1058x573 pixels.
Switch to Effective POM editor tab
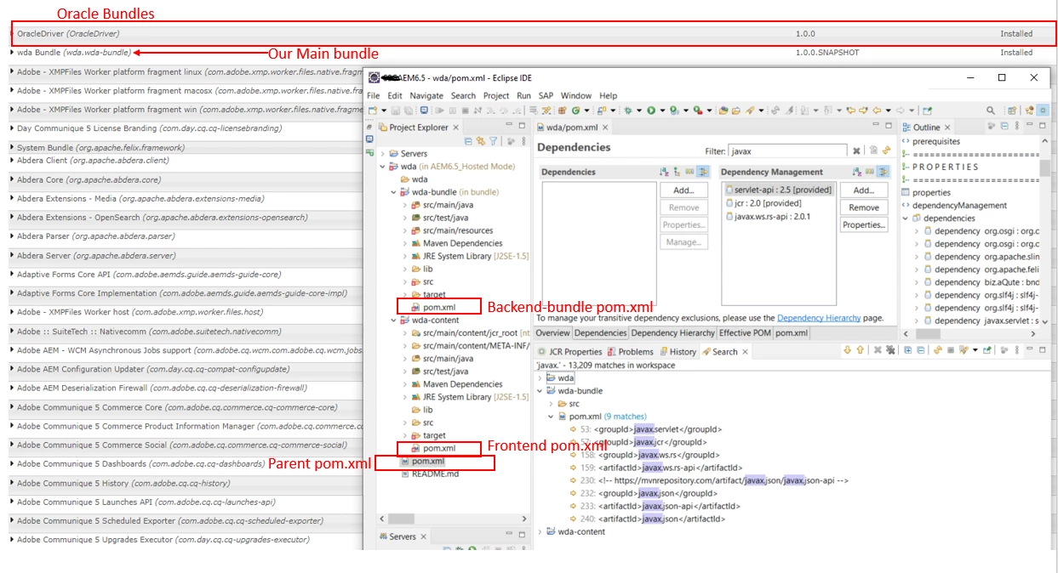[745, 333]
